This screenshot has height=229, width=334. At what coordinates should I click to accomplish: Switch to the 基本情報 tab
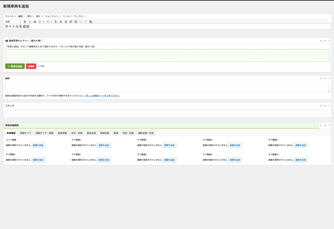click(62, 133)
